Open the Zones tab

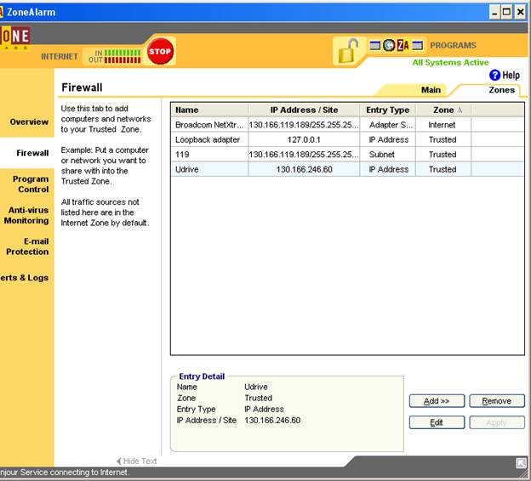pos(501,90)
